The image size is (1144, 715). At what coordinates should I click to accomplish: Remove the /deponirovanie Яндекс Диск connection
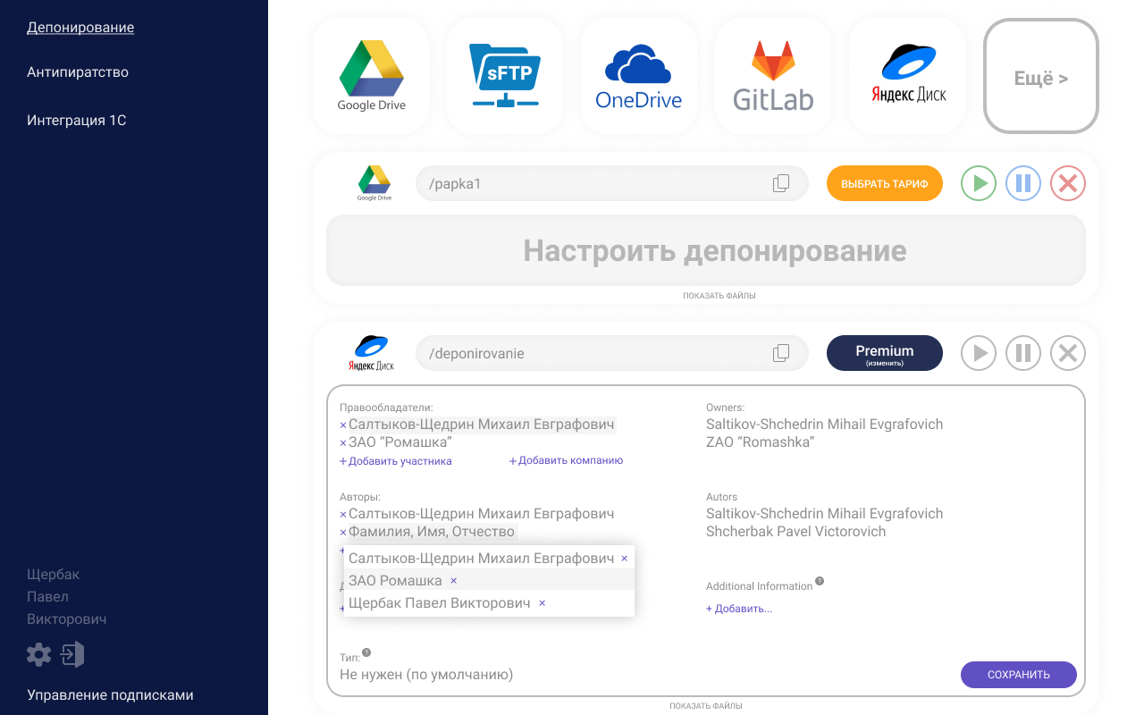point(1068,353)
